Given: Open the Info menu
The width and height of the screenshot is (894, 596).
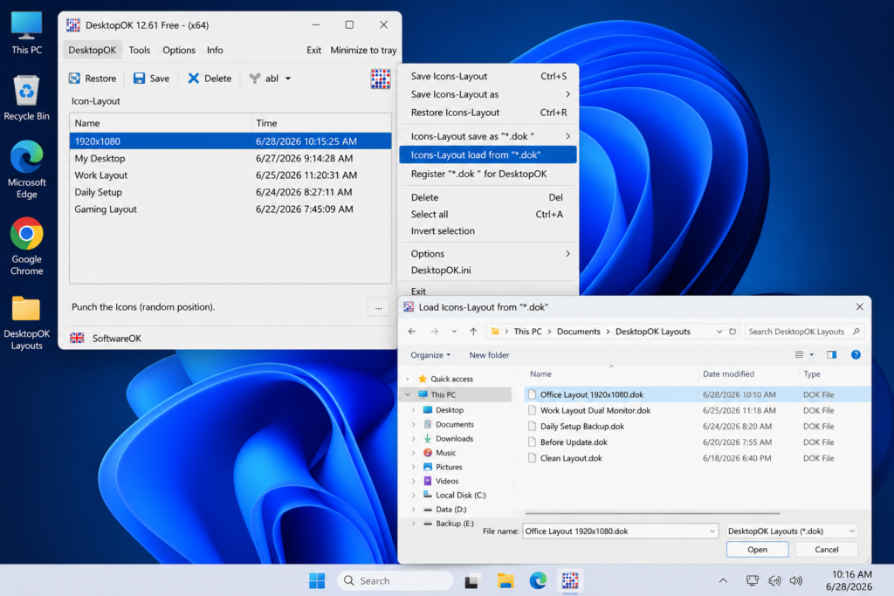Looking at the screenshot, I should (x=215, y=50).
